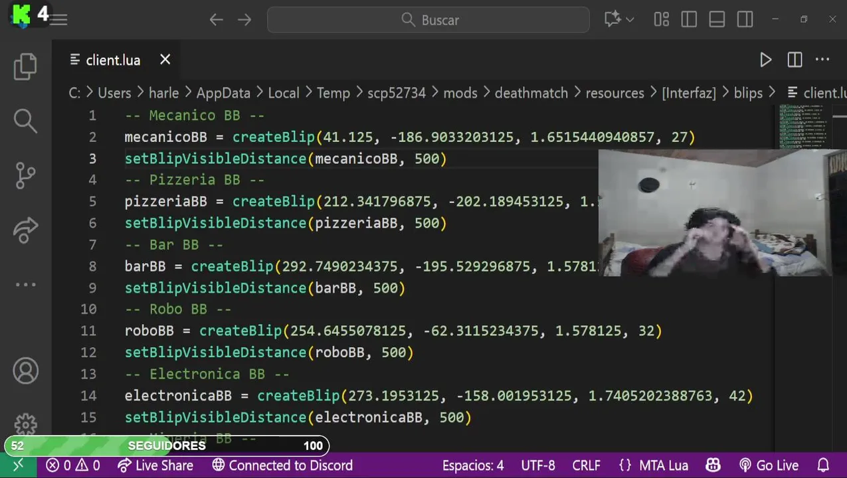This screenshot has width=847, height=478.
Task: Change end of line sequence CRLF
Action: (x=586, y=465)
